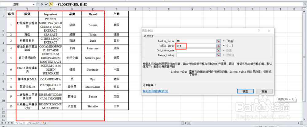Select the Batiste brand cell
The height and width of the screenshot is (127, 307).
[93, 96]
